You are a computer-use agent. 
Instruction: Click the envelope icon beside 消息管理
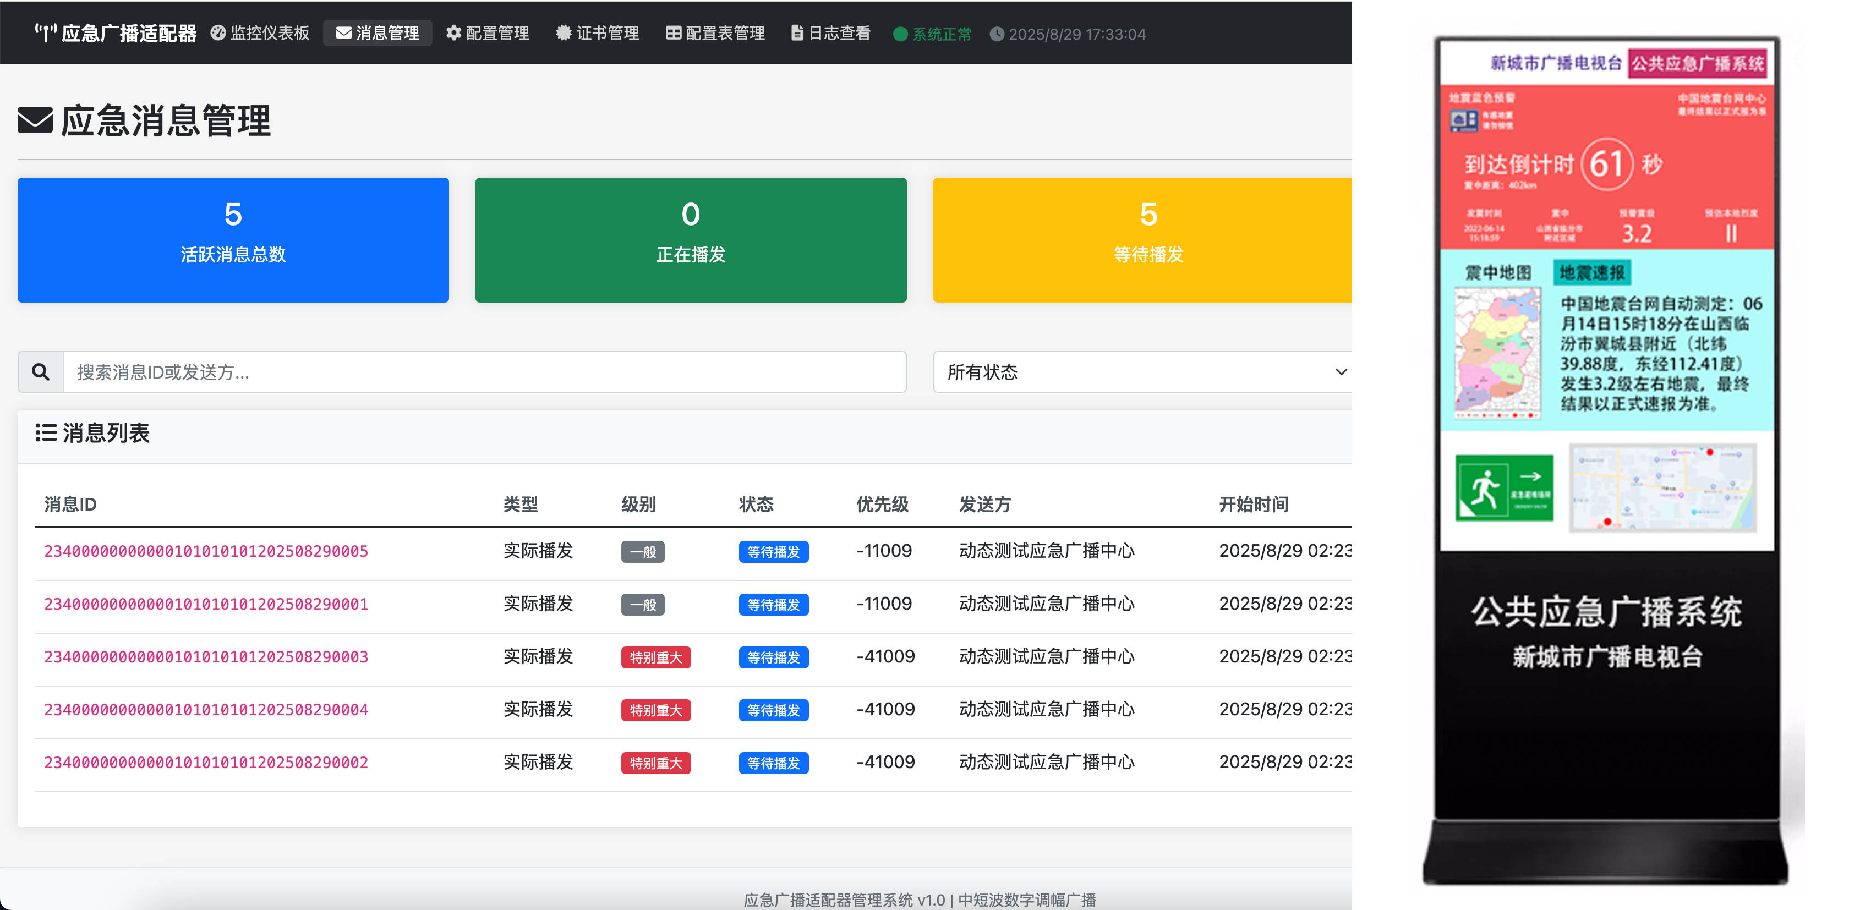344,33
